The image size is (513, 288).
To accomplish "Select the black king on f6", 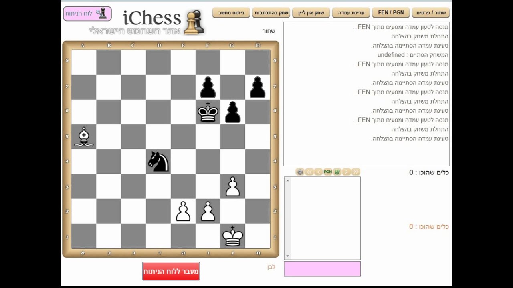I will 208,112.
